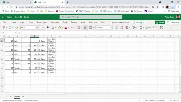Open ribbon overflow ellipsis at far end
This screenshot has width=181, height=102.
[x=168, y=27]
